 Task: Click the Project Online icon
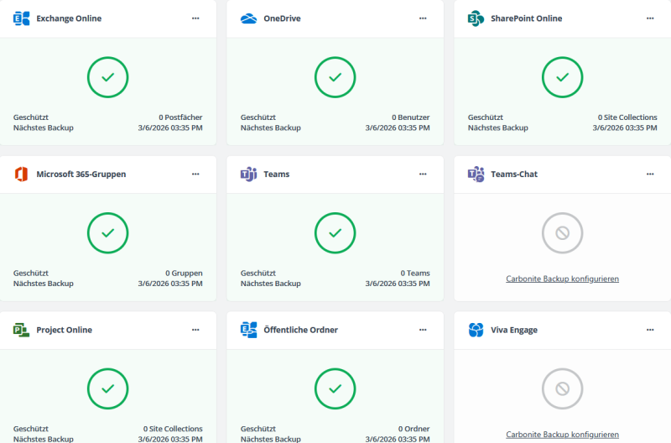point(22,330)
